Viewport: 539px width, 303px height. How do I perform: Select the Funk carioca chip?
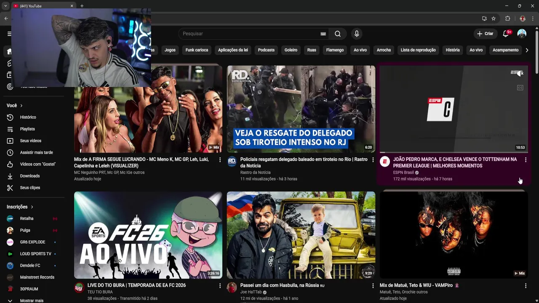pyautogui.click(x=197, y=50)
